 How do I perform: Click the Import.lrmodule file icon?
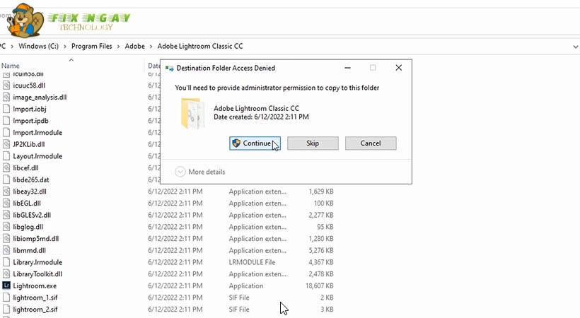point(6,132)
